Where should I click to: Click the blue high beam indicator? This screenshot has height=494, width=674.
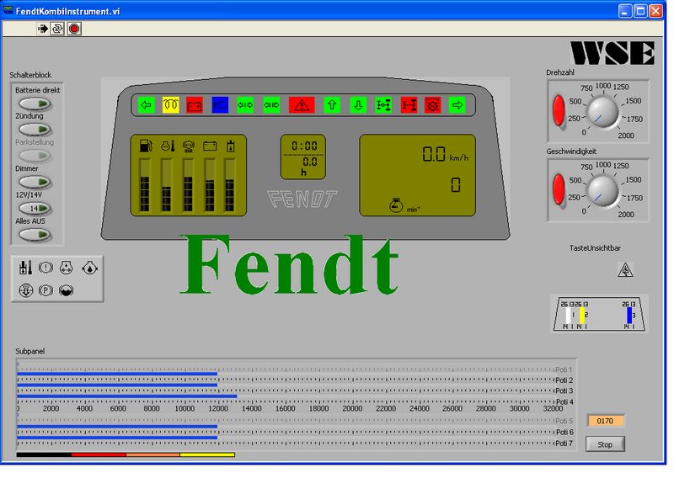click(x=220, y=104)
